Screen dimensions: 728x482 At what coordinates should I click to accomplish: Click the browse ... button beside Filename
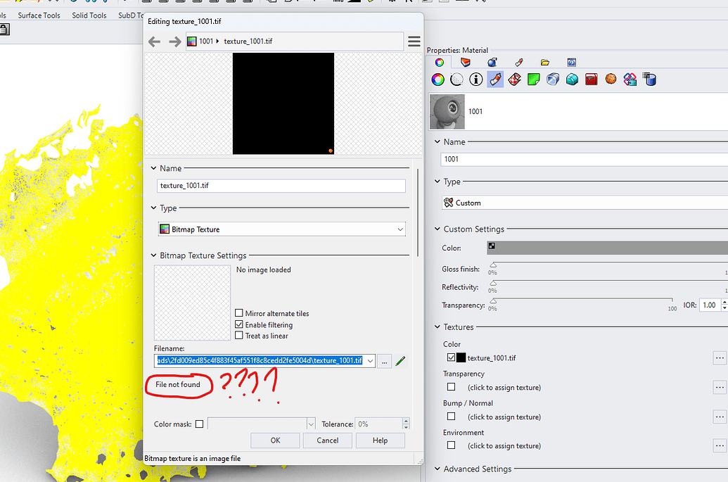[x=384, y=361]
